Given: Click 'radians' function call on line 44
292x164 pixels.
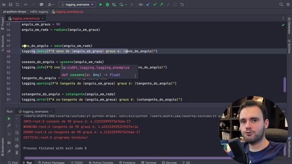Looking at the screenshot, I should [x=61, y=30].
